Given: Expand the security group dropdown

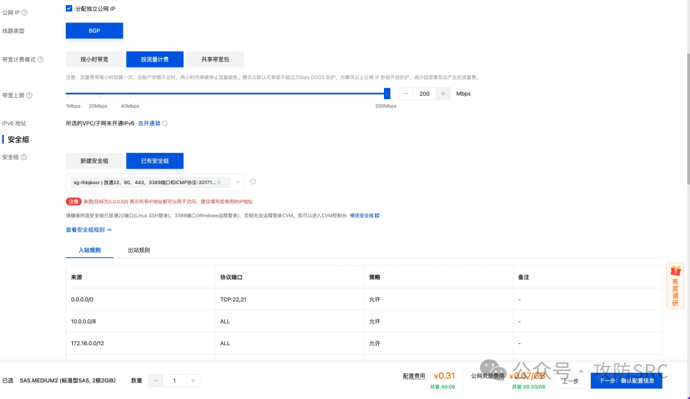Looking at the screenshot, I should tap(238, 182).
